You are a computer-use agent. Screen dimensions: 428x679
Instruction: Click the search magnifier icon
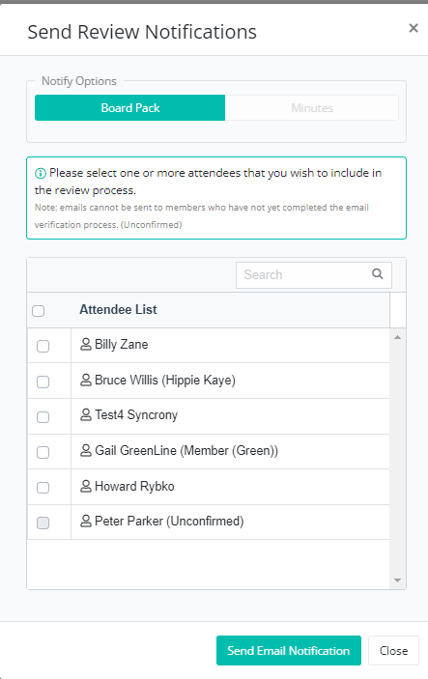[378, 274]
